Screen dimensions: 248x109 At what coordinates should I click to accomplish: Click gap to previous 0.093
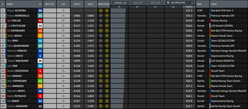(77, 61)
